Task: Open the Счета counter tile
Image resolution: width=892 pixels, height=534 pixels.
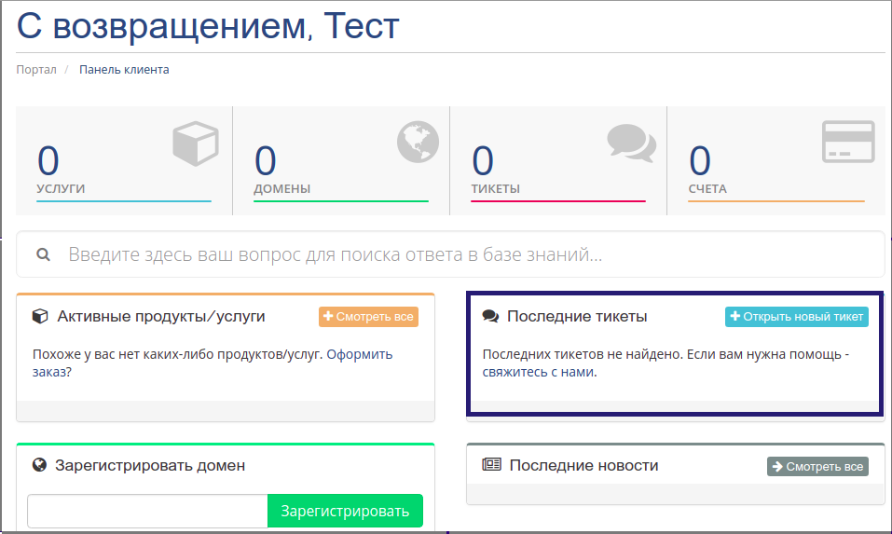Action: click(775, 160)
